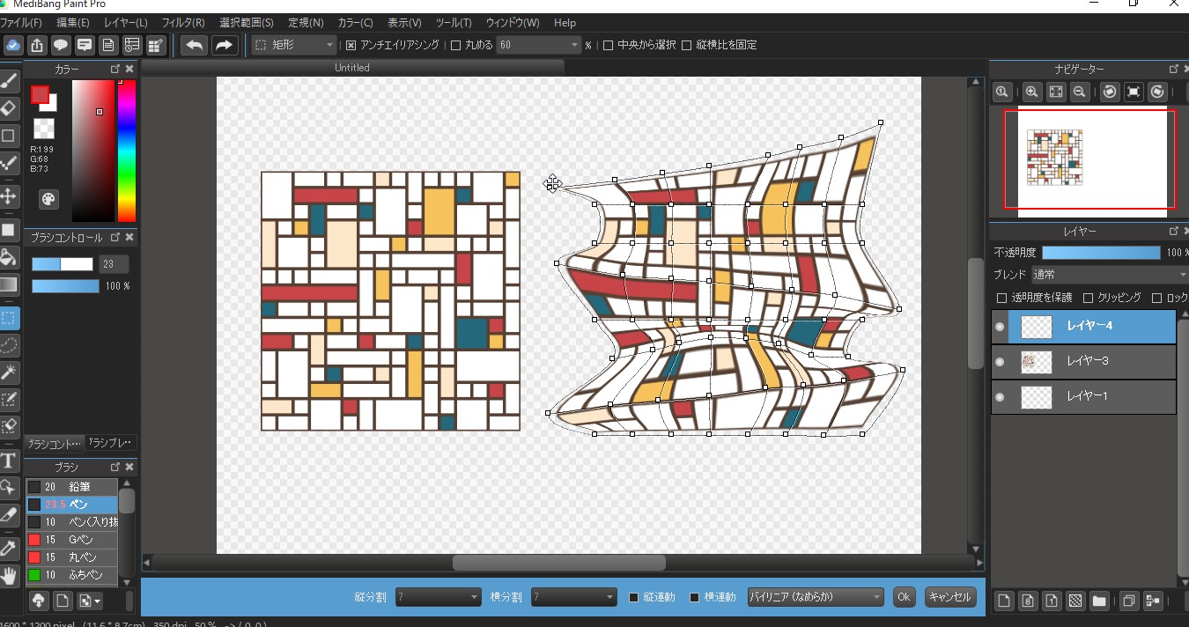Enable 透明度を保護 checkbox

(x=1001, y=298)
